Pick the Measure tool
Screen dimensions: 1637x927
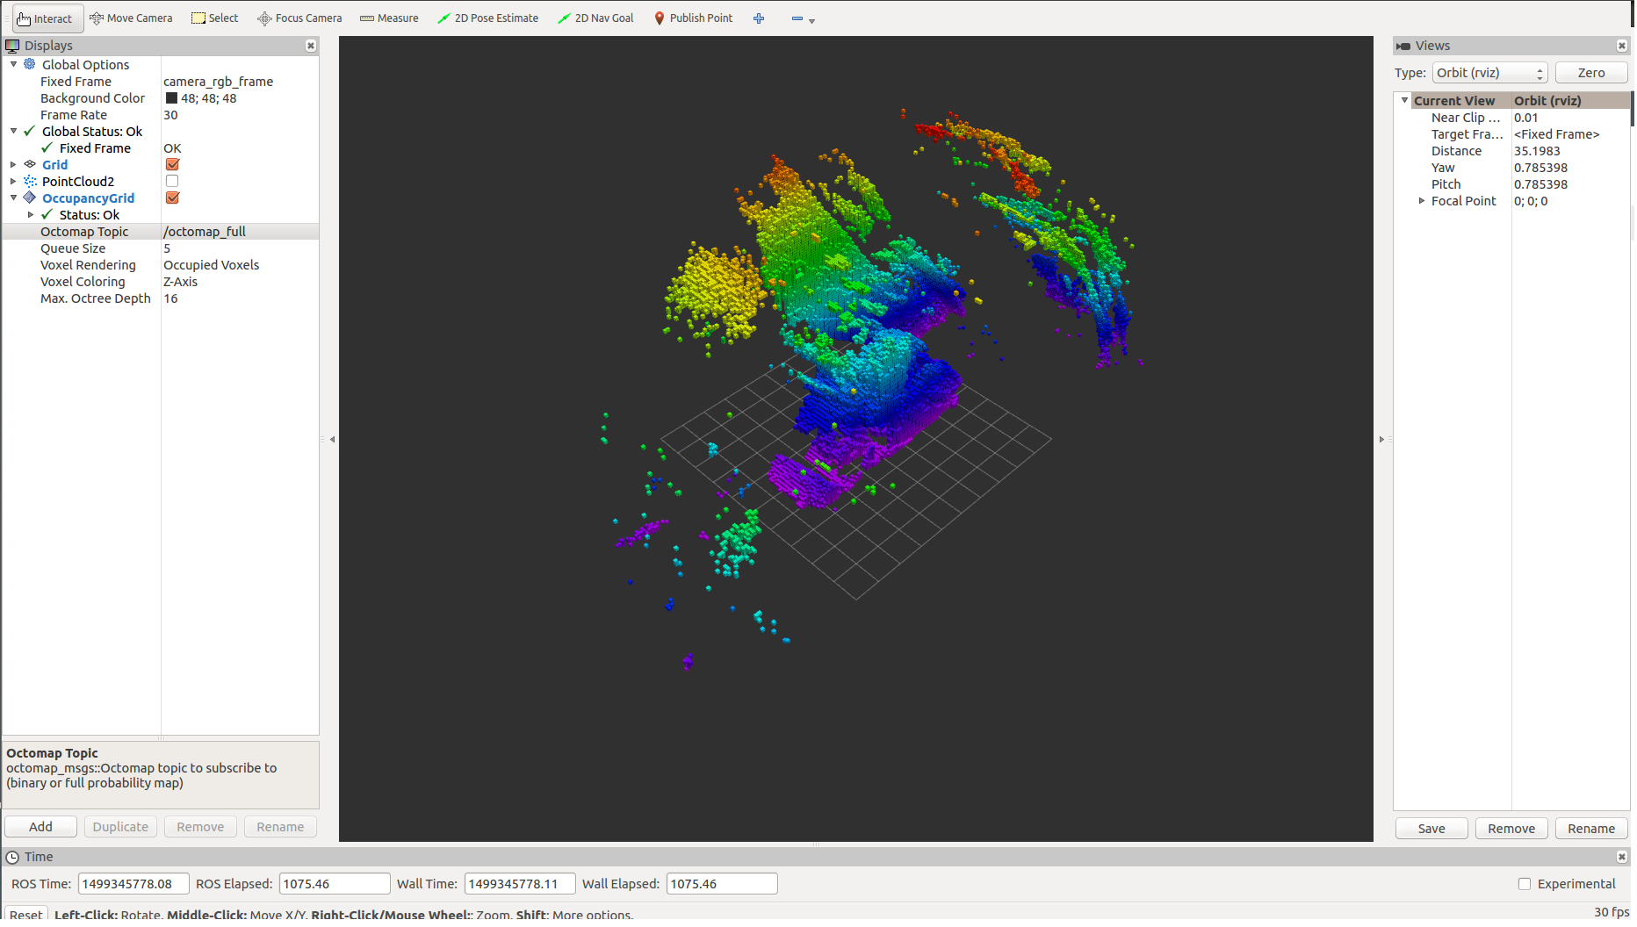point(389,18)
